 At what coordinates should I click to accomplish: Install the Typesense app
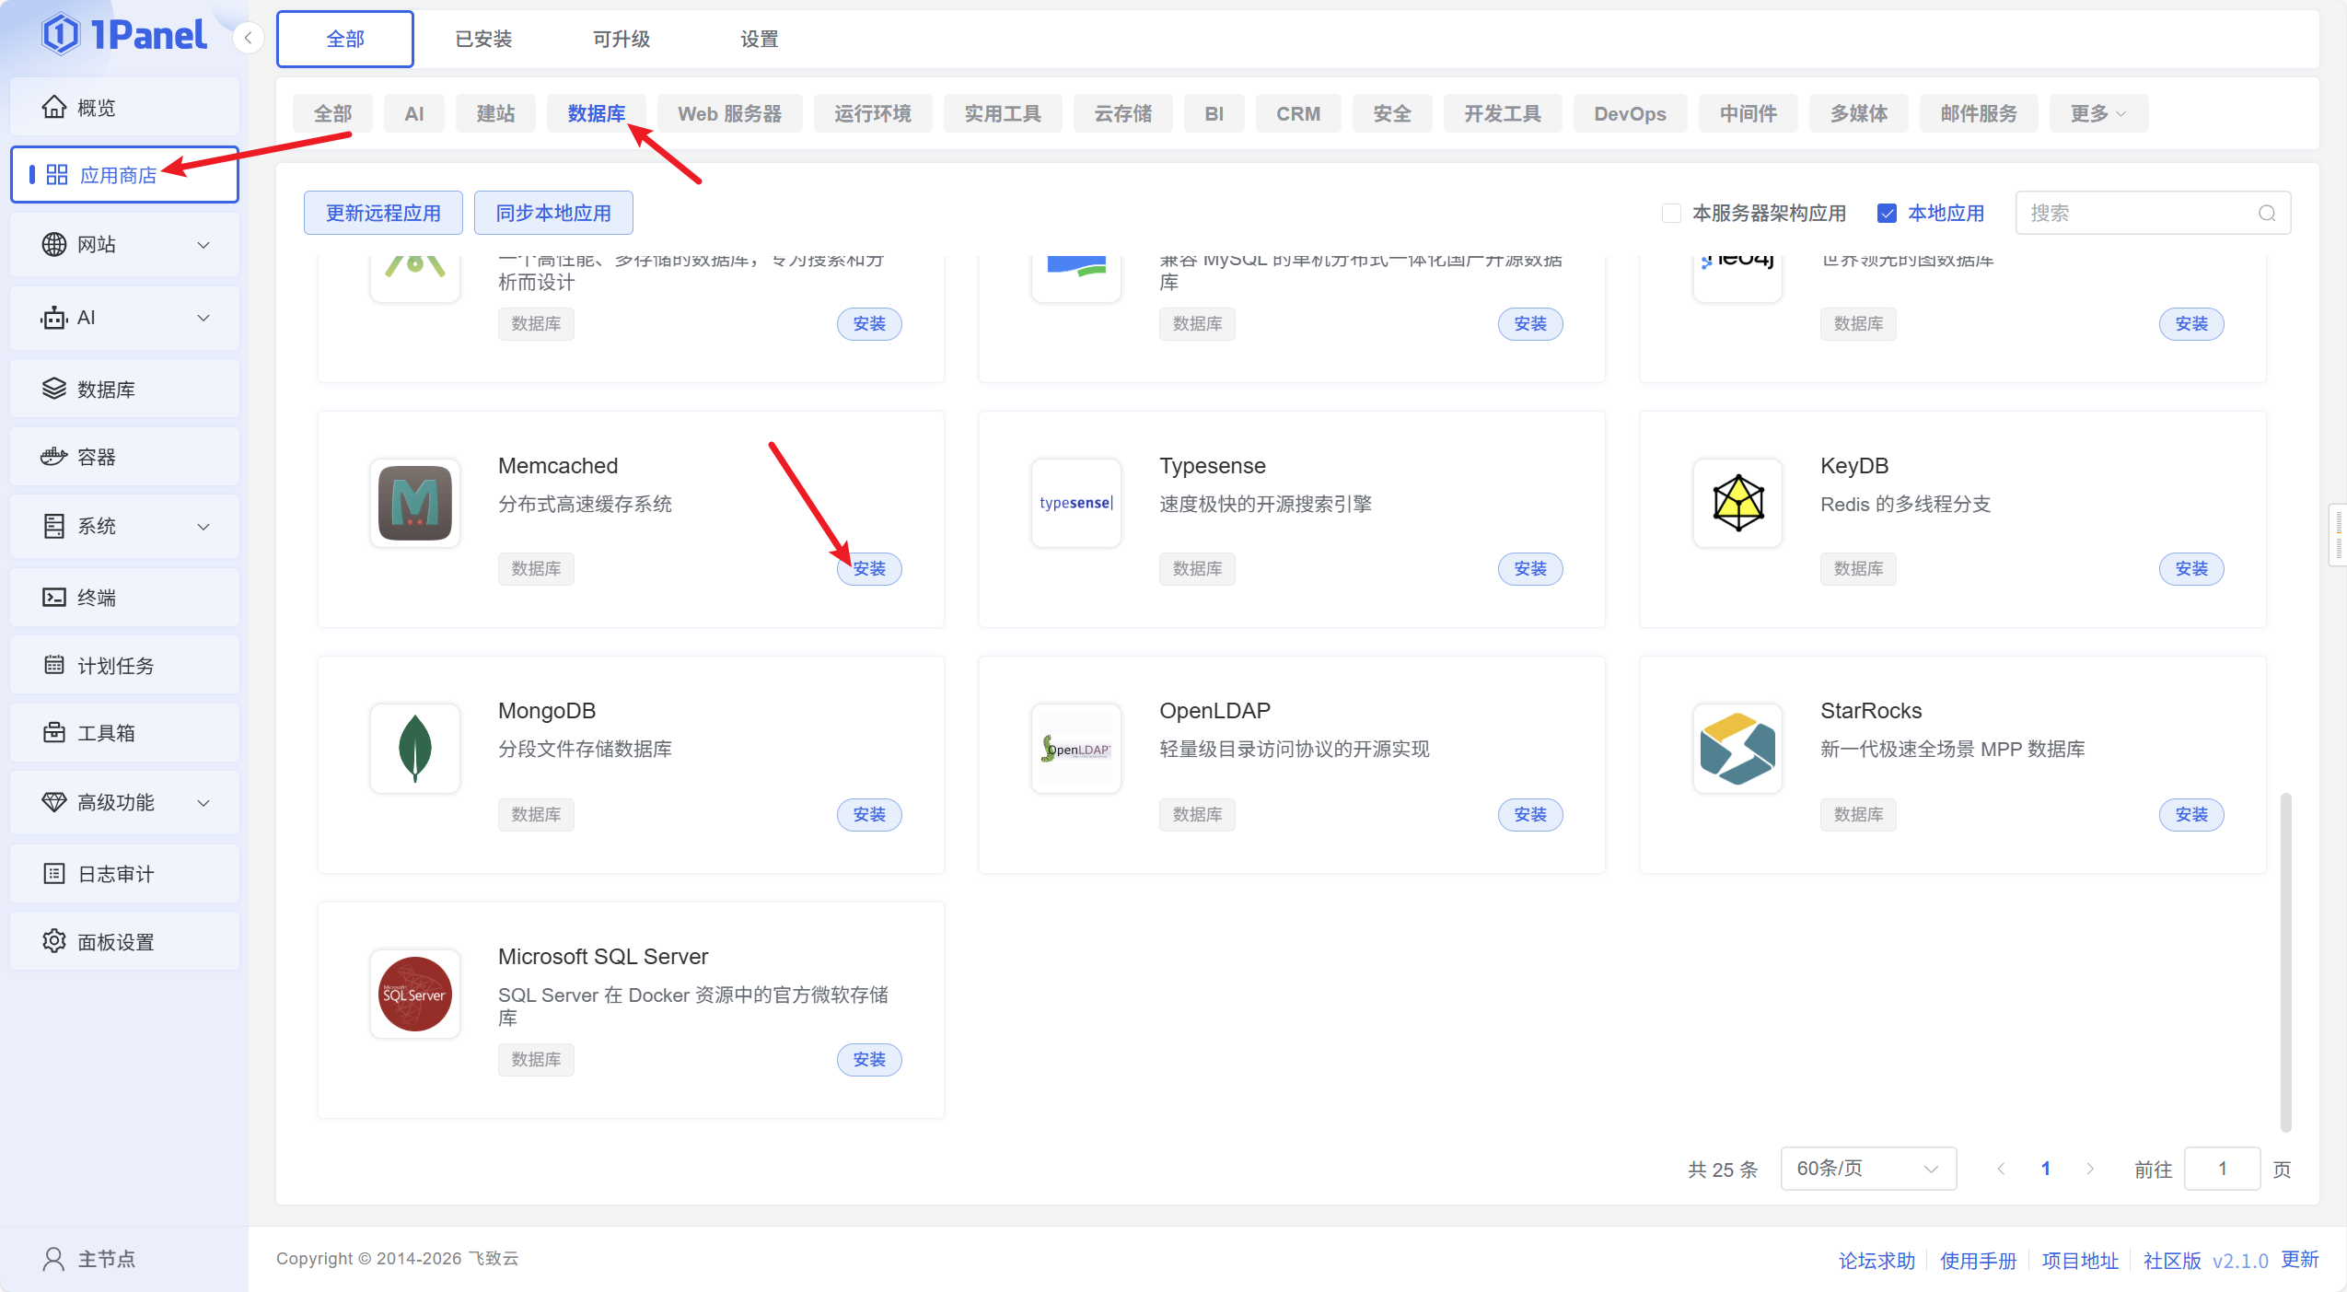[x=1529, y=569]
